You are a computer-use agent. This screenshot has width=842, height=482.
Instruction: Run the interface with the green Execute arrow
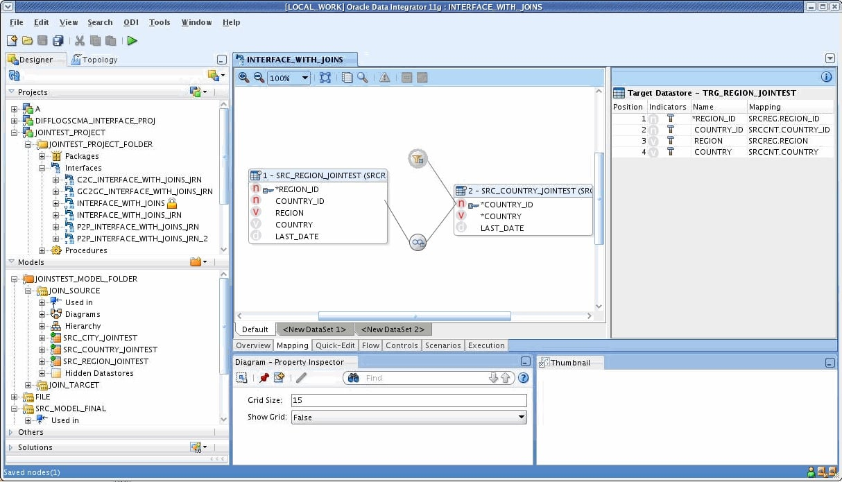pyautogui.click(x=132, y=40)
